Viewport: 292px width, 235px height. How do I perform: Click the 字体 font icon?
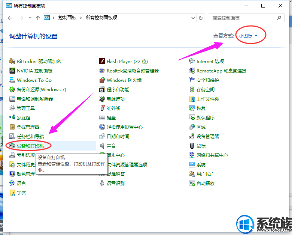[x=12, y=193]
